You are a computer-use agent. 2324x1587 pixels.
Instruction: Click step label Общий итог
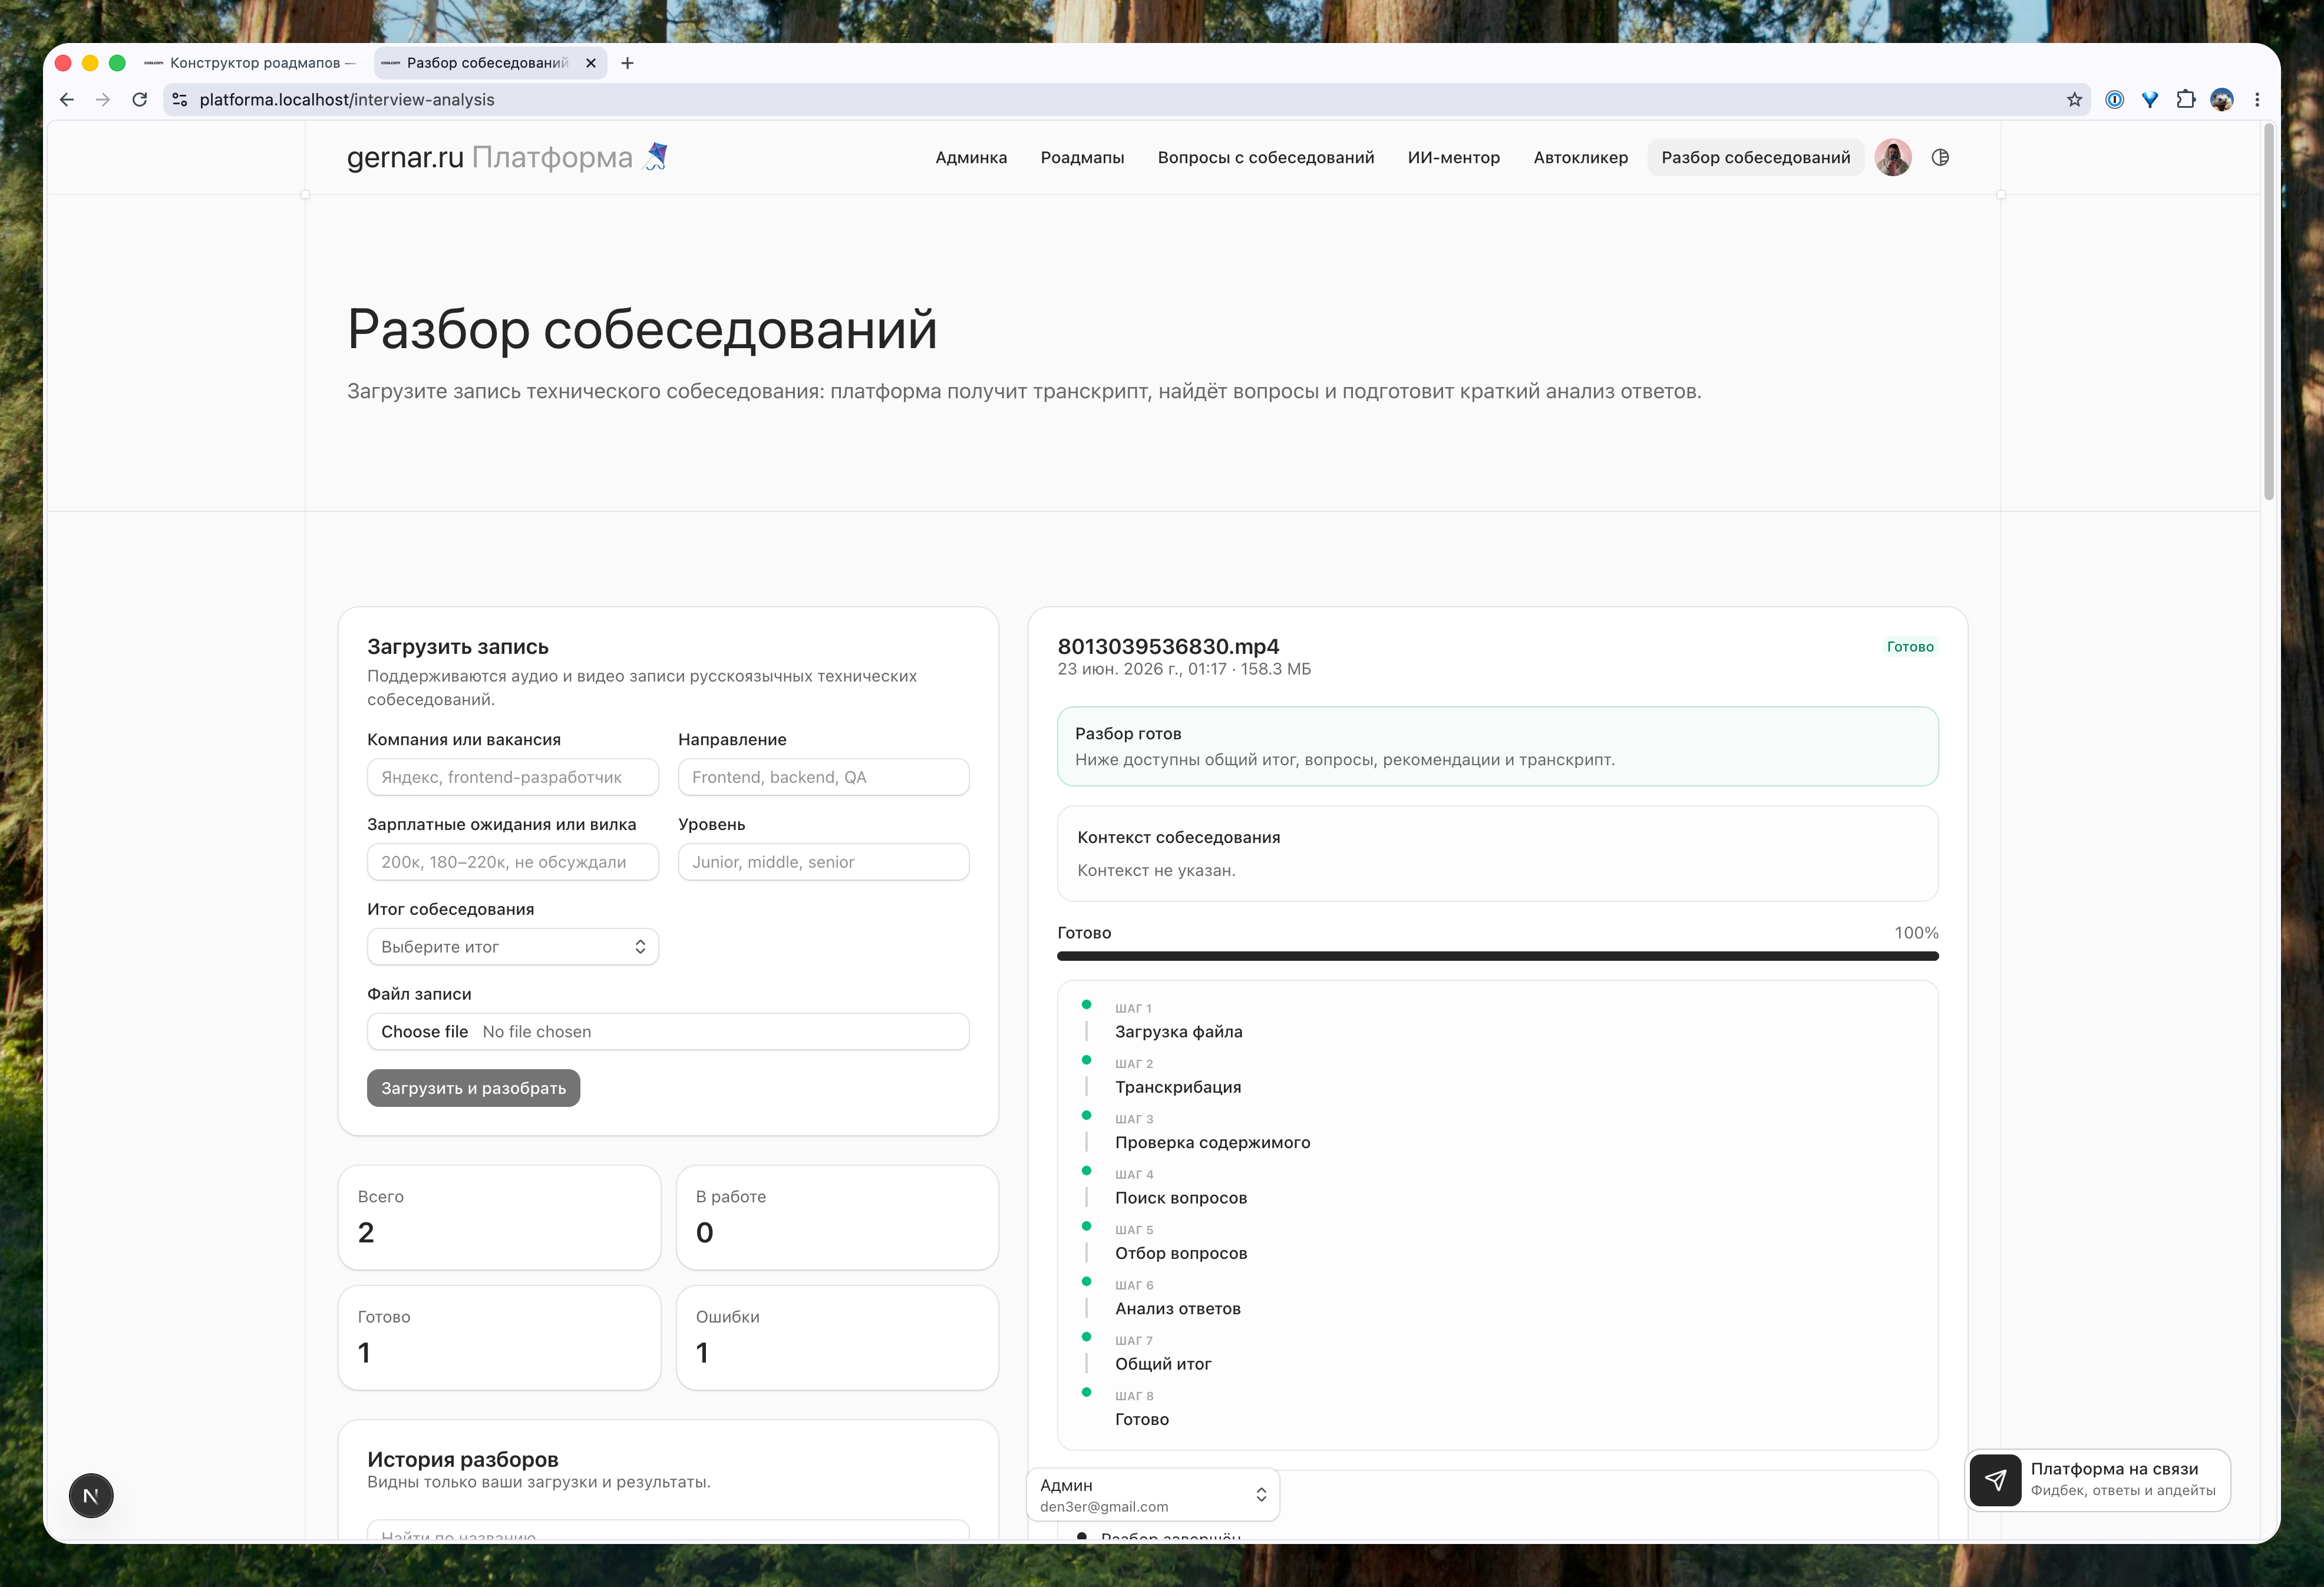[x=1163, y=1364]
